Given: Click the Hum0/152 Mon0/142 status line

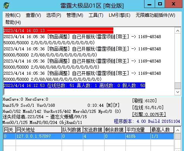Looking at the screenshot, I should point(62,111).
